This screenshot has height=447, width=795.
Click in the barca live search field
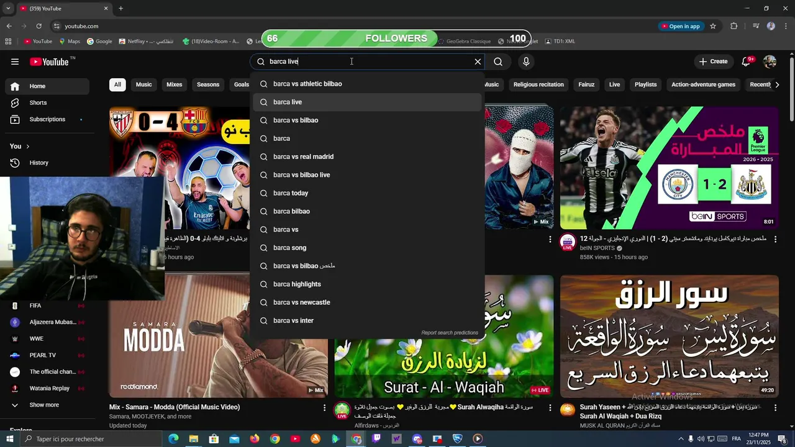click(x=366, y=61)
